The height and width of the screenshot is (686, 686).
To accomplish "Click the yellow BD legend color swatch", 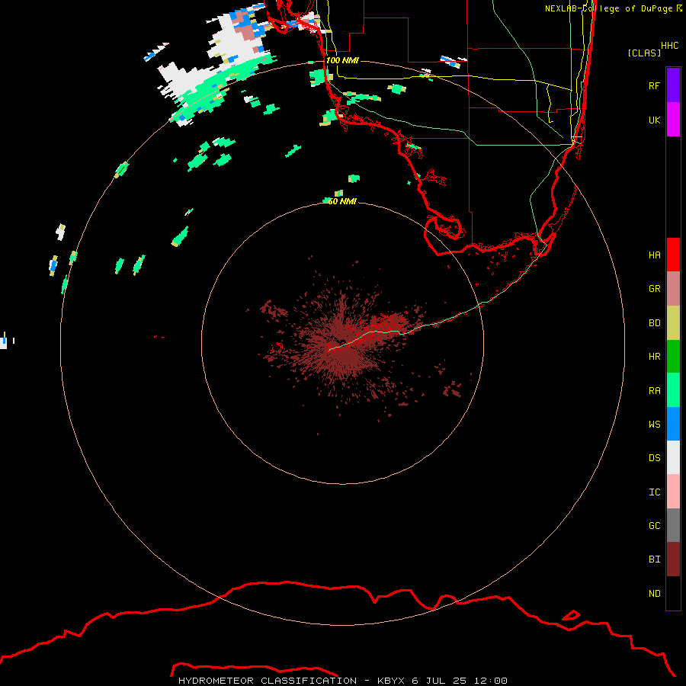I will click(x=673, y=323).
